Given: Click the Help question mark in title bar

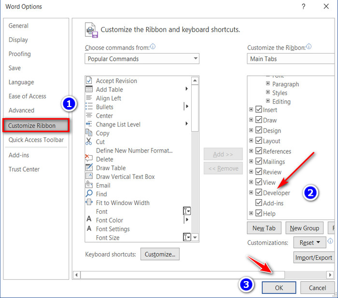Looking at the screenshot, I should (x=304, y=7).
